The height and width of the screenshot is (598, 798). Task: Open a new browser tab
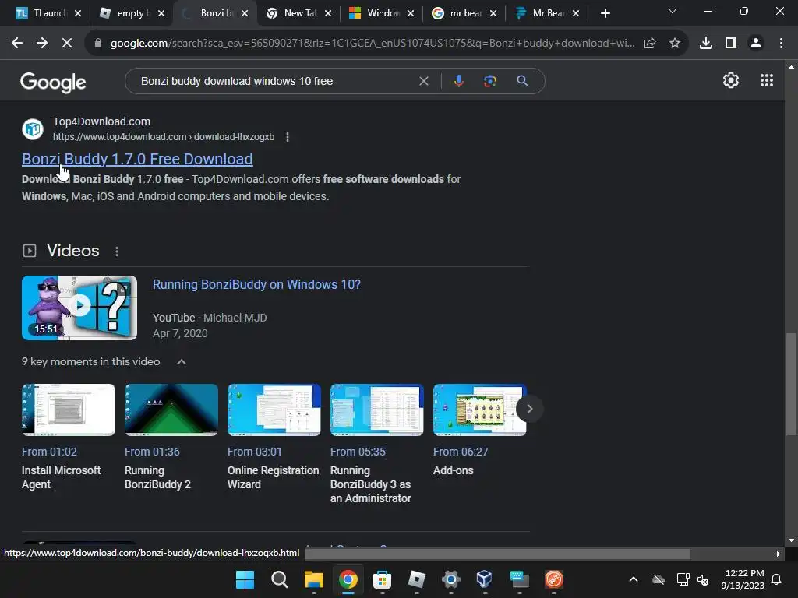[605, 13]
